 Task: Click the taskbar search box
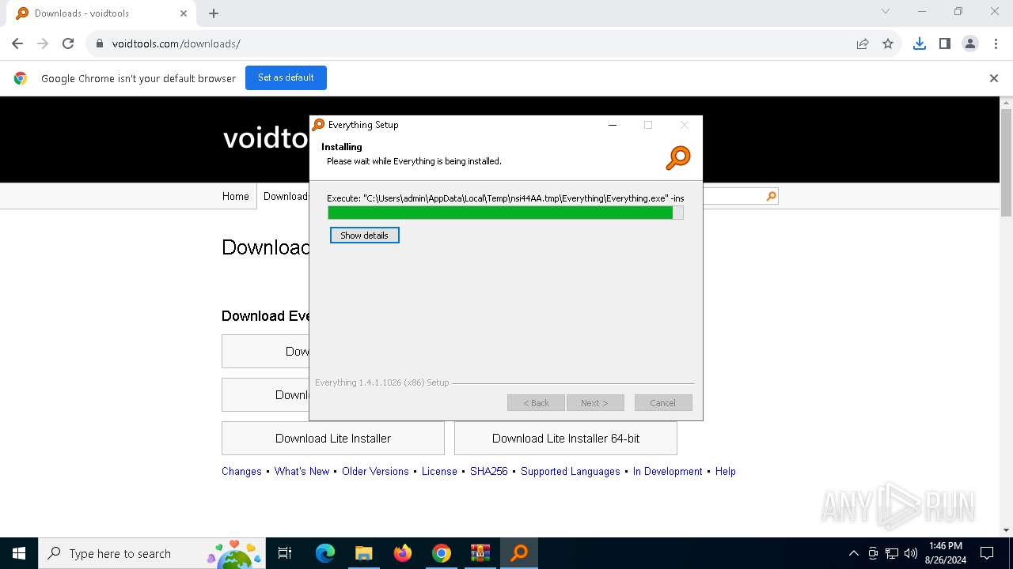[152, 553]
